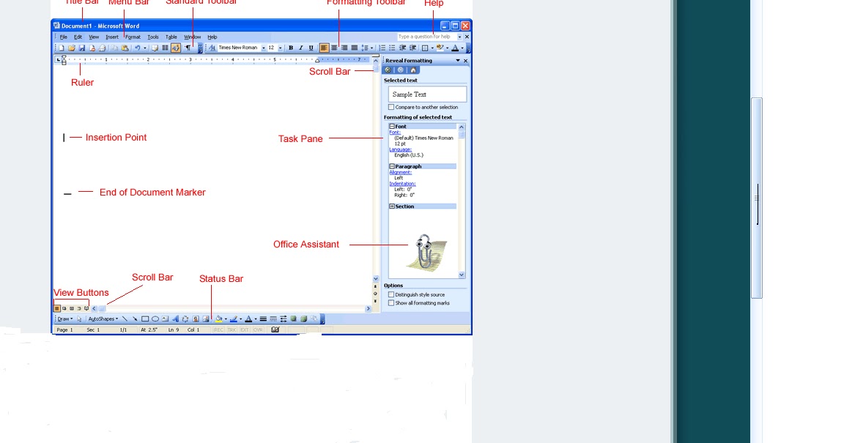Click the Fill Color paint bucket icon
Image resolution: width=844 pixels, height=443 pixels.
(218, 319)
